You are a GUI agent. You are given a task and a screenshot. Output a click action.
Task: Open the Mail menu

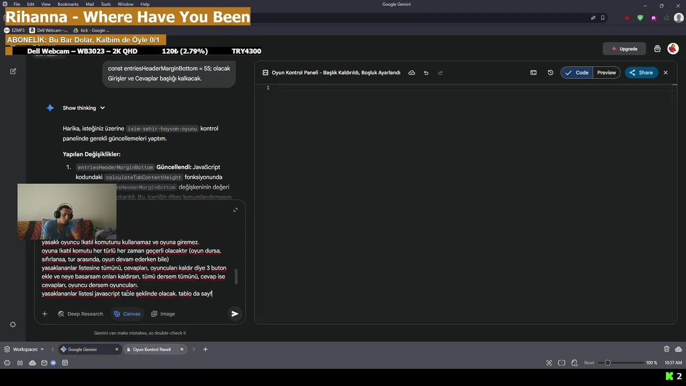90,4
